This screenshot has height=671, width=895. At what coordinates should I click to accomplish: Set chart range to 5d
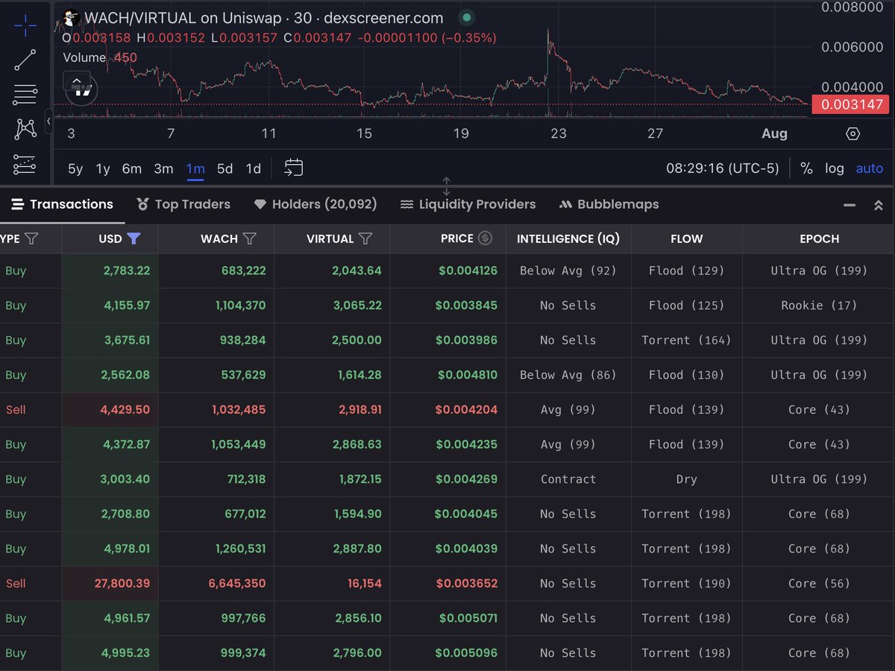click(x=225, y=168)
